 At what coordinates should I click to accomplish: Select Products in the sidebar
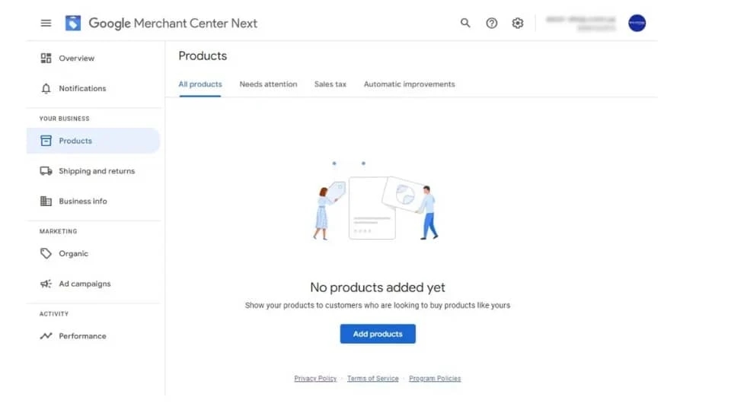(x=75, y=141)
